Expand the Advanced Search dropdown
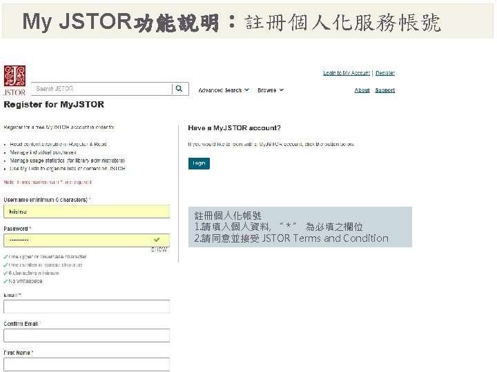 click(224, 90)
